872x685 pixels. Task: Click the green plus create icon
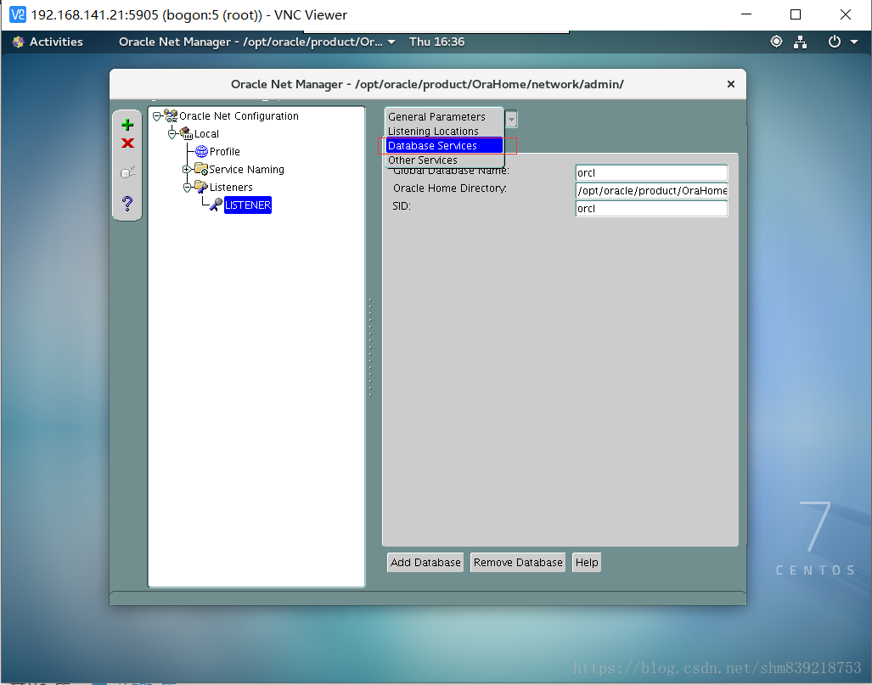point(127,125)
